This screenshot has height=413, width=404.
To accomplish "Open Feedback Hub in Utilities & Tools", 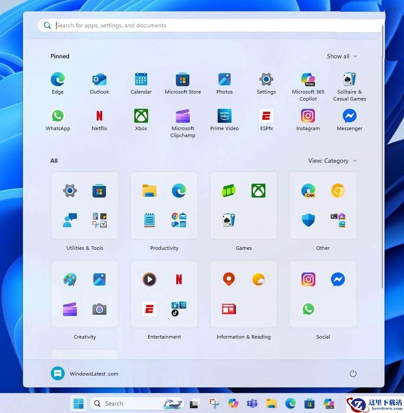I will coord(70,220).
